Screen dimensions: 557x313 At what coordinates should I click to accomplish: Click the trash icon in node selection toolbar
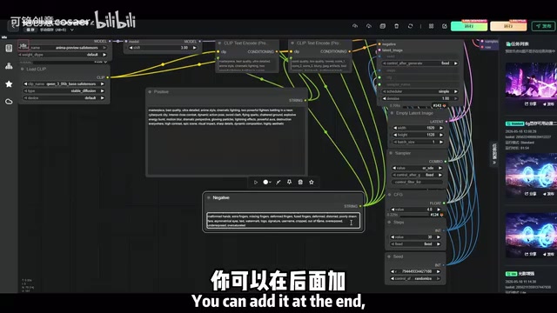coord(300,183)
